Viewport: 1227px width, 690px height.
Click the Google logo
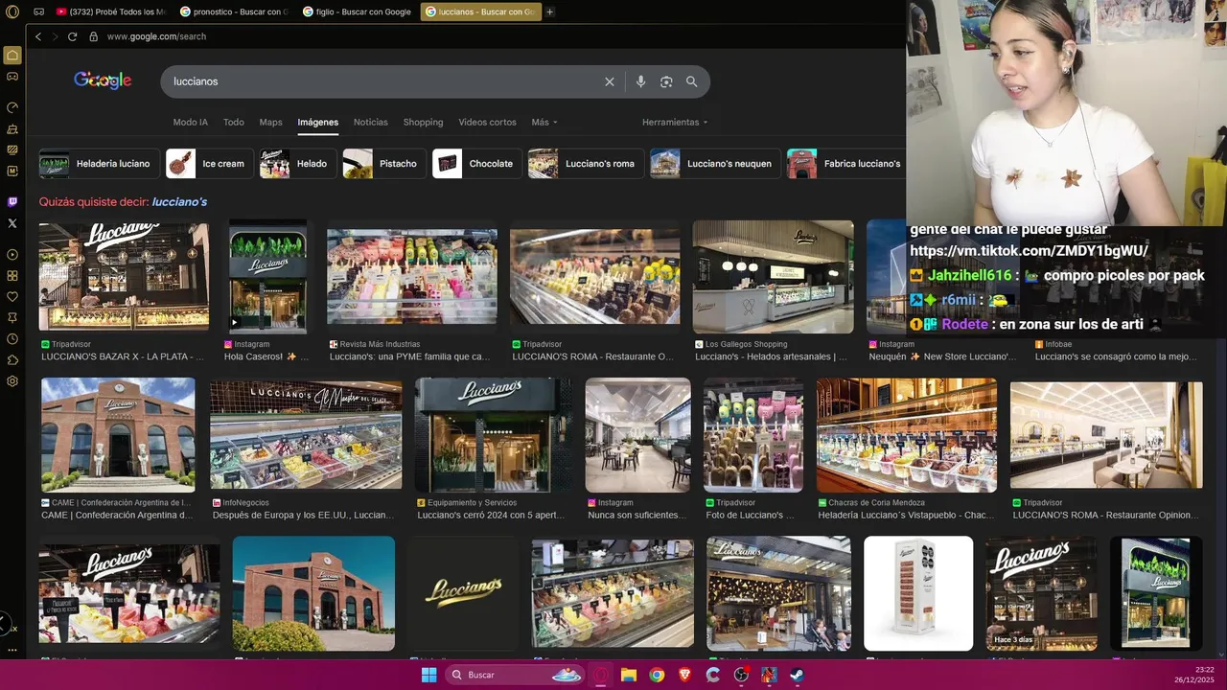coord(103,80)
